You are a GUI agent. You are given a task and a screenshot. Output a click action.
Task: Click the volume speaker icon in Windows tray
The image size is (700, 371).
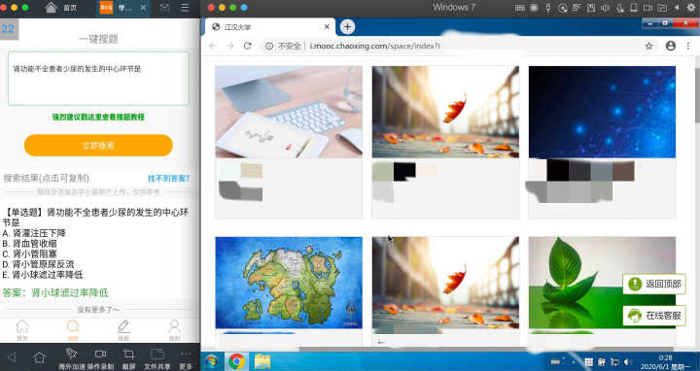(627, 361)
